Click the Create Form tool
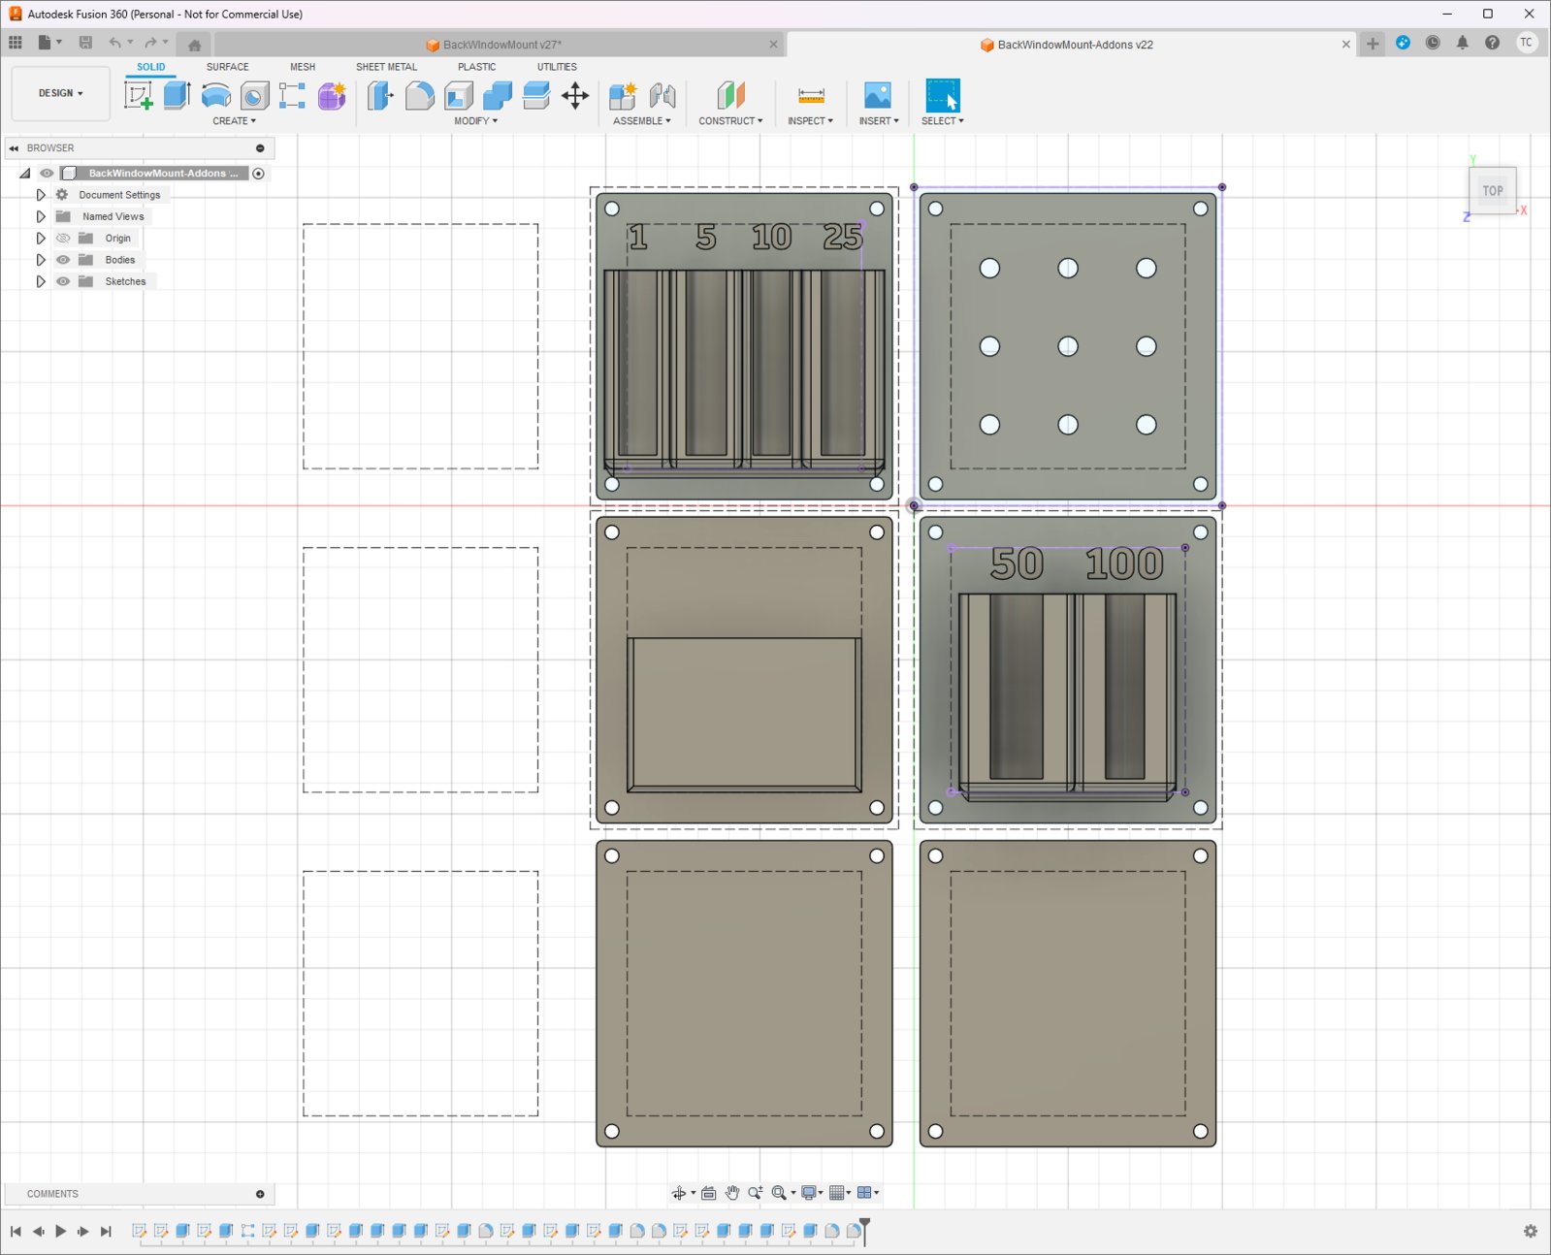This screenshot has height=1255, width=1551. tap(332, 95)
